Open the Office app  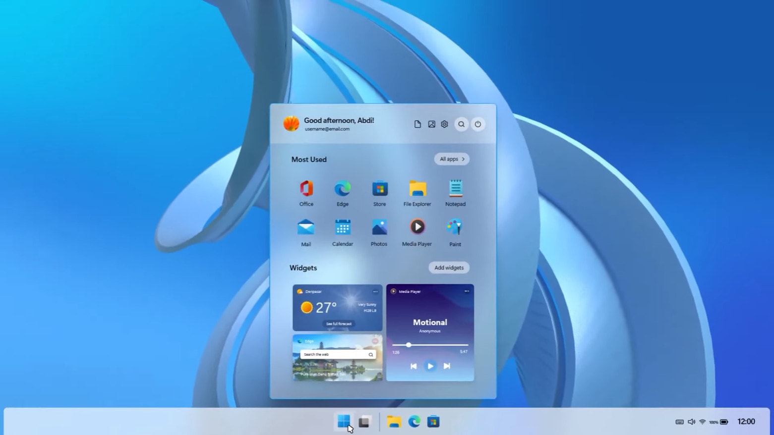[306, 189]
